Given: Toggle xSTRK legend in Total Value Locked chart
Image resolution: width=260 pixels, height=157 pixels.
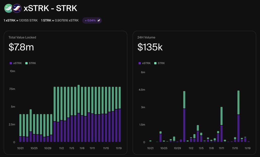Looking at the screenshot, I should [16, 63].
